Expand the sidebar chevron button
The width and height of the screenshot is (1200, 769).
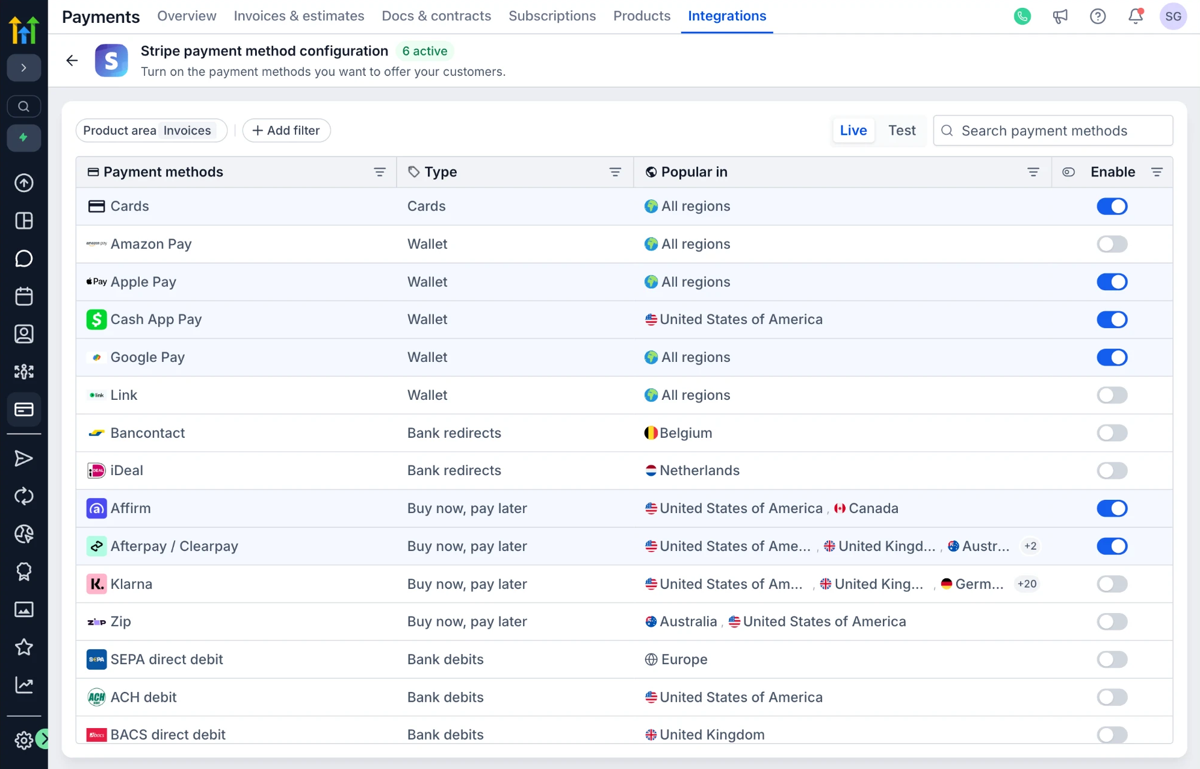(23, 67)
